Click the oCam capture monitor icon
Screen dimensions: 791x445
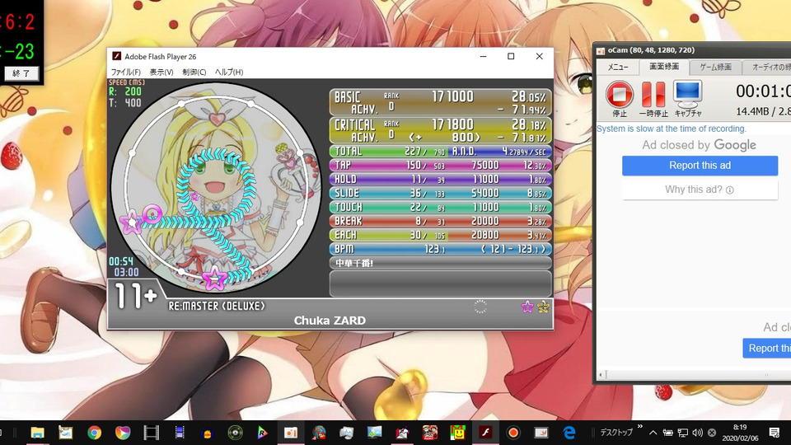pos(687,93)
